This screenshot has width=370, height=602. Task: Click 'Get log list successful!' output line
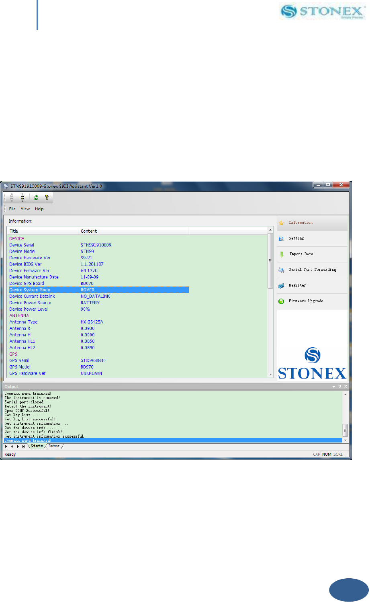[30, 419]
